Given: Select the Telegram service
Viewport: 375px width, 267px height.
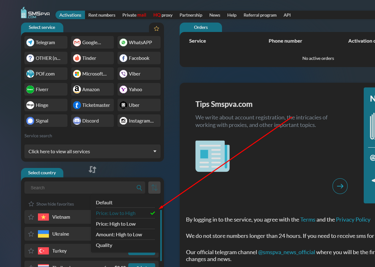Looking at the screenshot, I should 46,42.
